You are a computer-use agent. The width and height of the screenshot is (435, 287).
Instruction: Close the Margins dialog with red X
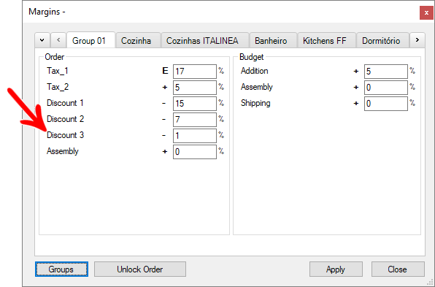pos(426,12)
